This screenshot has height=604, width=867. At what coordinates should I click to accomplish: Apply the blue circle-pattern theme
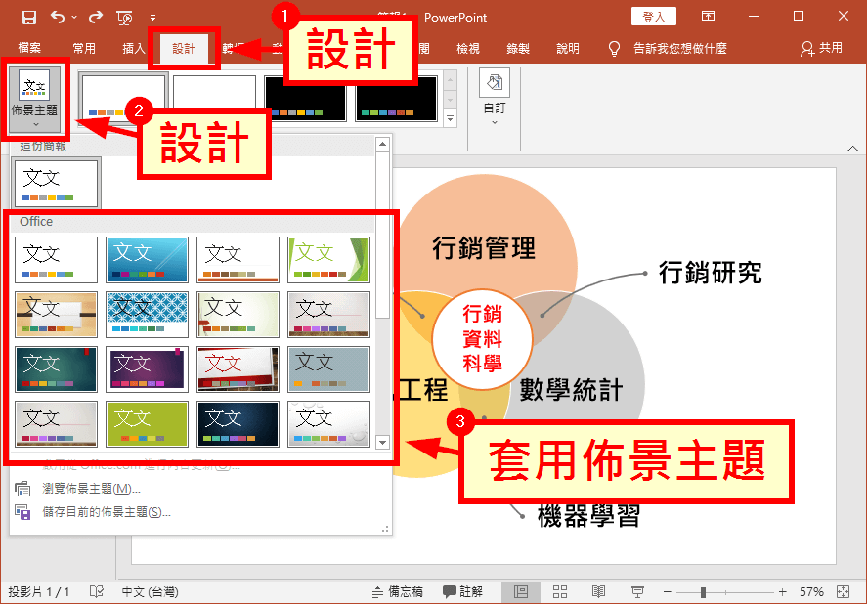(147, 315)
